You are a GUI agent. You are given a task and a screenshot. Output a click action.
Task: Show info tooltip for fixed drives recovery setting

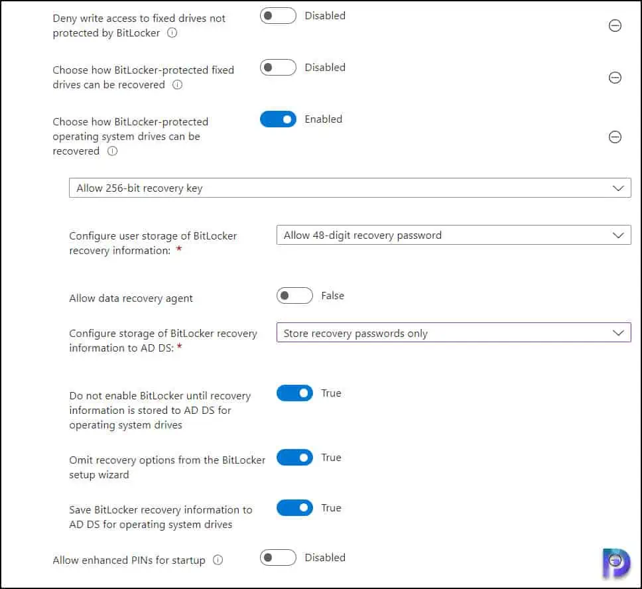177,85
